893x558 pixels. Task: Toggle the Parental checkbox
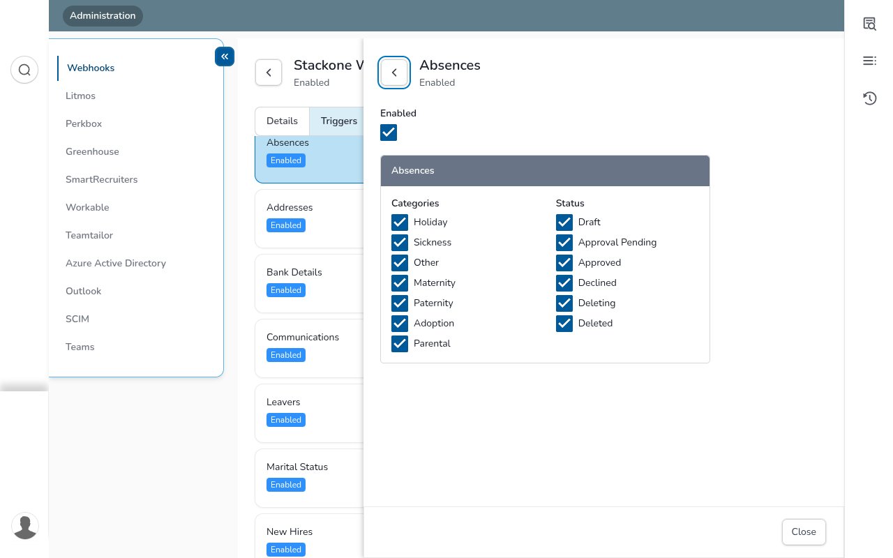[400, 343]
